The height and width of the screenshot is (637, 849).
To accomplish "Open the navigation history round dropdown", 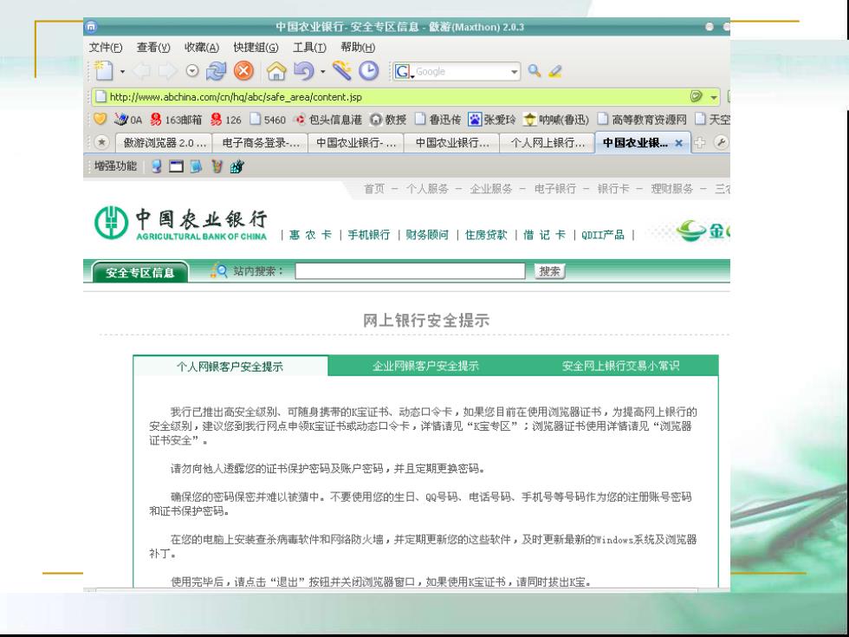I will click(192, 71).
